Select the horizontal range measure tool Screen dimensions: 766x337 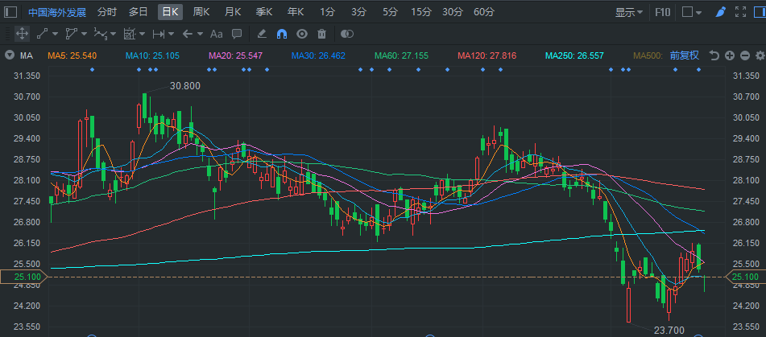coord(159,34)
